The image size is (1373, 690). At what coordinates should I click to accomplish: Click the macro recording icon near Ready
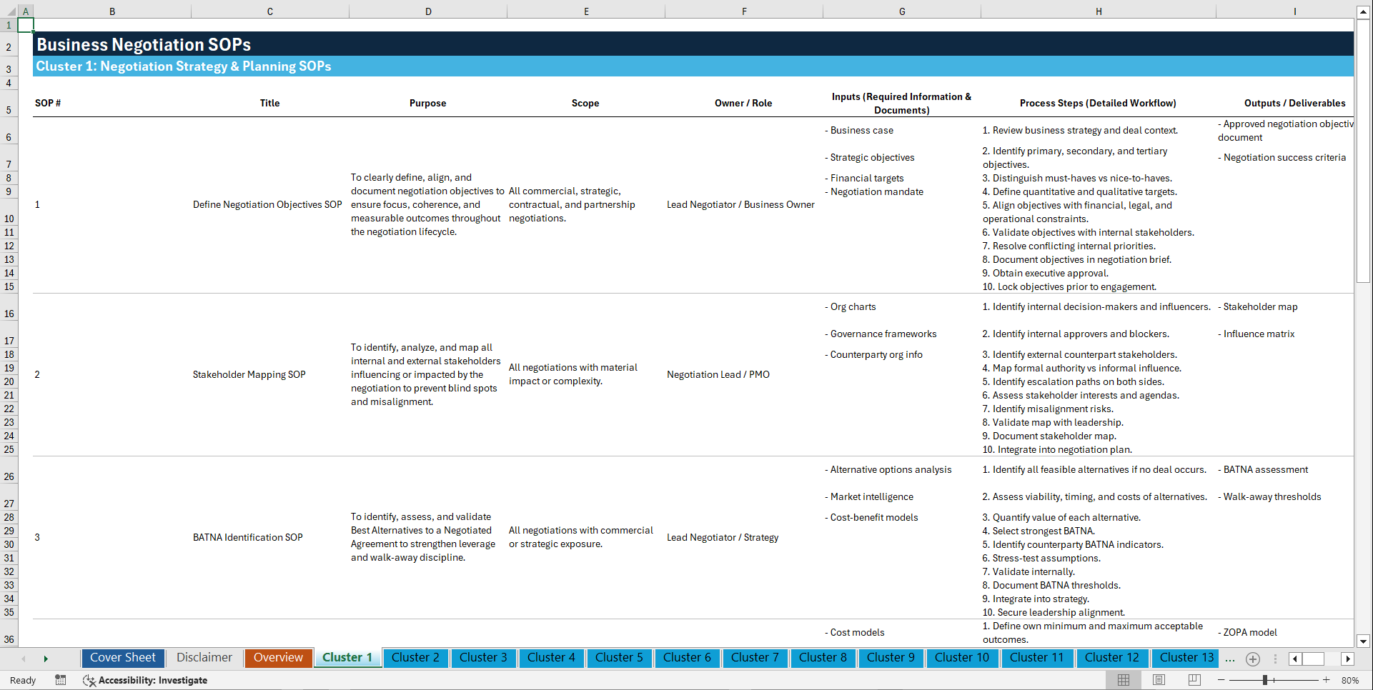61,680
